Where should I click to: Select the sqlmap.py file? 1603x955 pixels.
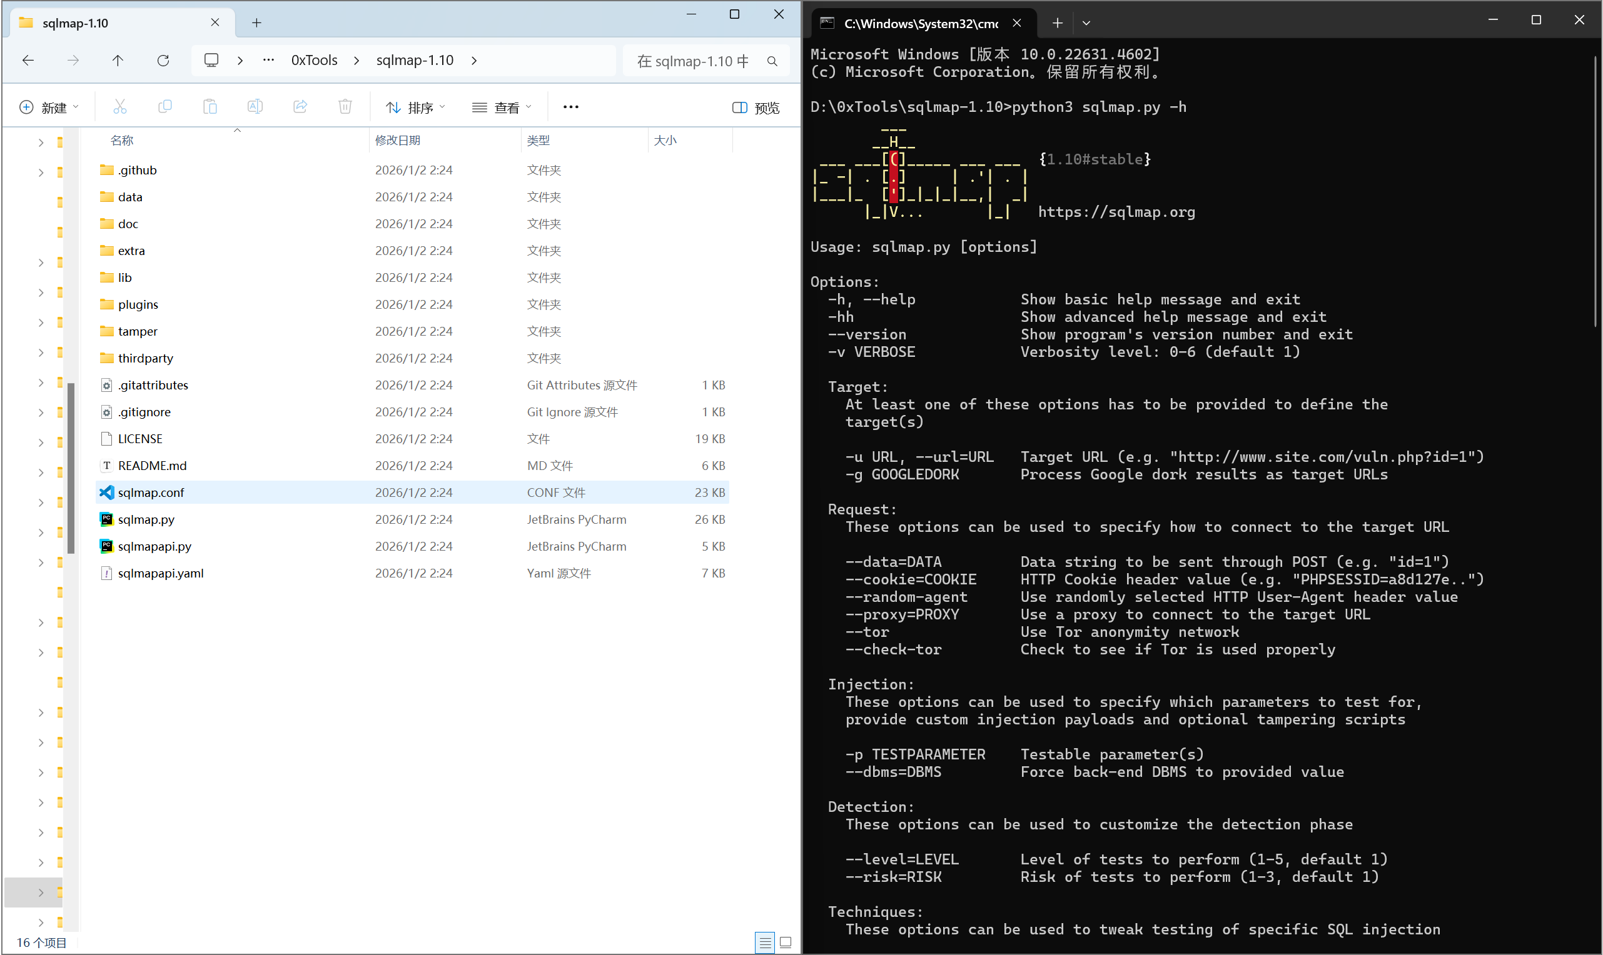click(x=146, y=519)
